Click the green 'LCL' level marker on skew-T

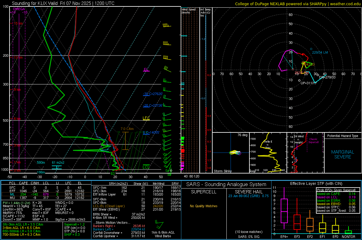[146, 167]
